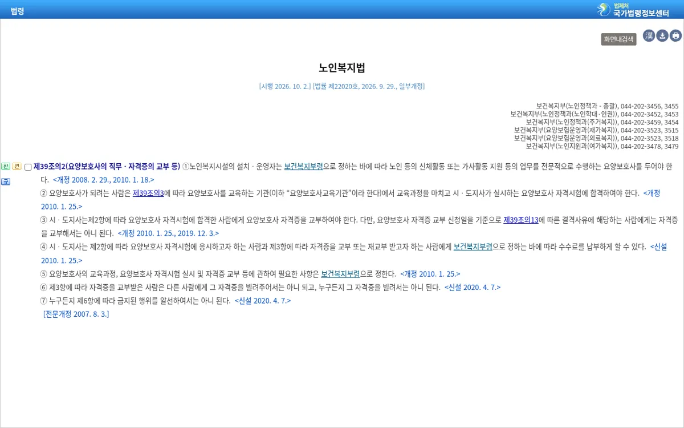
Task: Click the 국가법령정보센터 logo
Action: (x=633, y=10)
